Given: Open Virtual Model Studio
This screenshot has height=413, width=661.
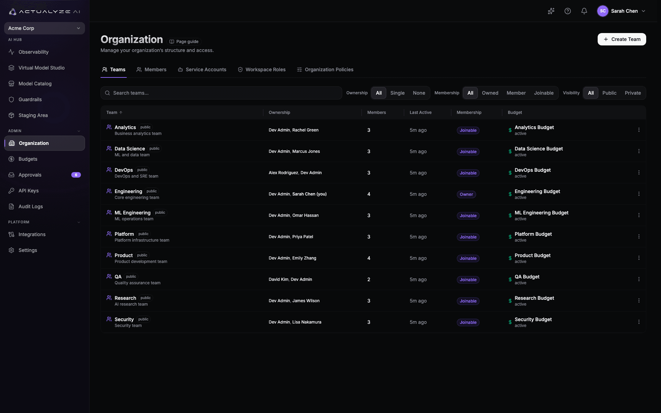Looking at the screenshot, I should (x=44, y=68).
